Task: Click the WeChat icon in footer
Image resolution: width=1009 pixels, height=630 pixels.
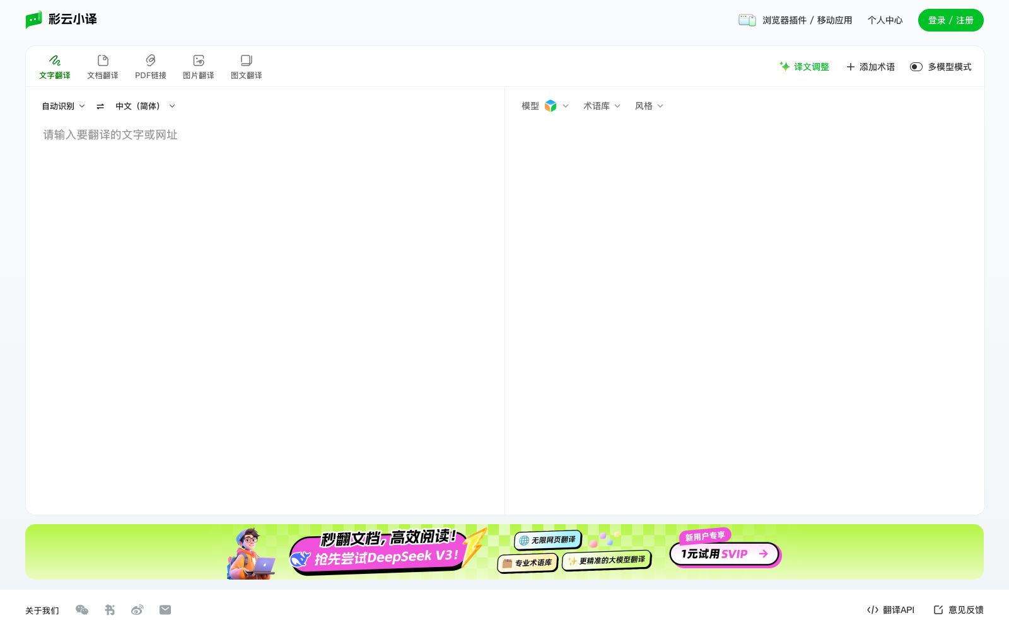Action: [x=82, y=610]
